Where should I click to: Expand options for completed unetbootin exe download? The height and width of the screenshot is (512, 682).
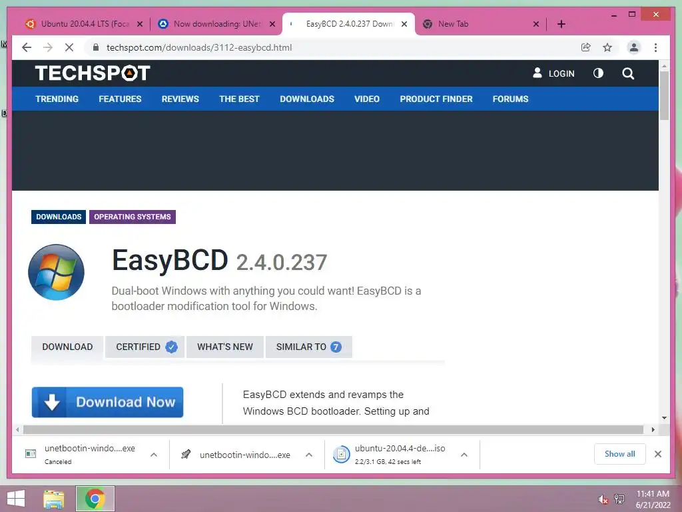point(309,455)
